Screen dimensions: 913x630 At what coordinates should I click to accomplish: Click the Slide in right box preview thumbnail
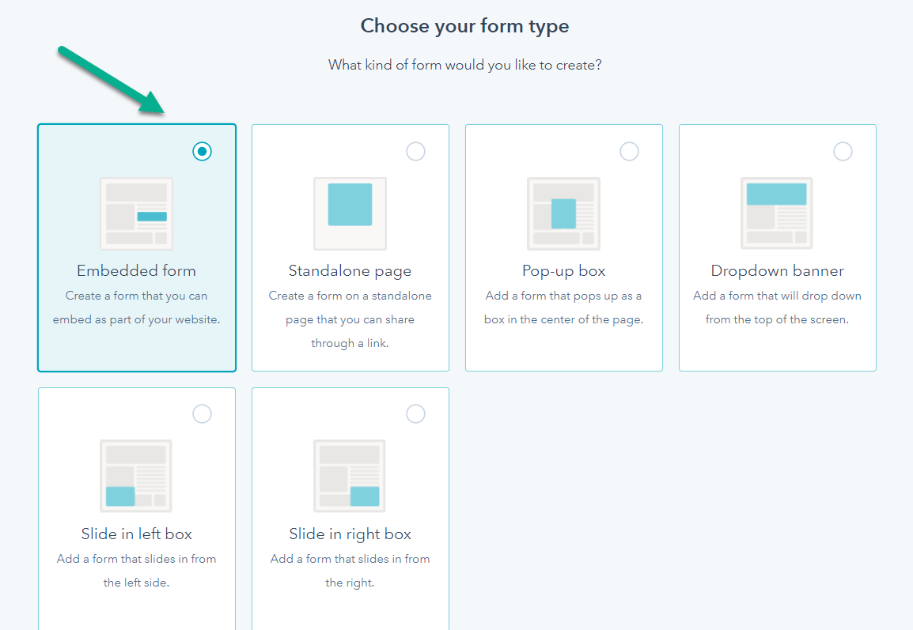pyautogui.click(x=350, y=476)
